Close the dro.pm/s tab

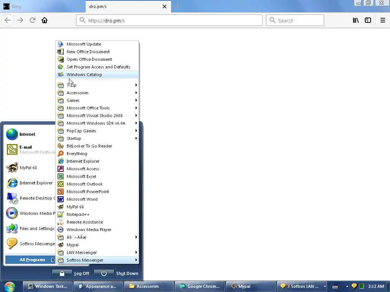165,6
